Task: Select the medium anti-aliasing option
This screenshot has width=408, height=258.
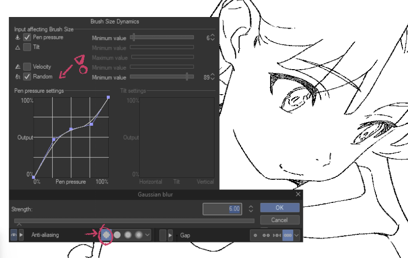Action: click(128, 235)
